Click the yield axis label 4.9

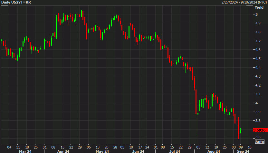click(x=258, y=23)
